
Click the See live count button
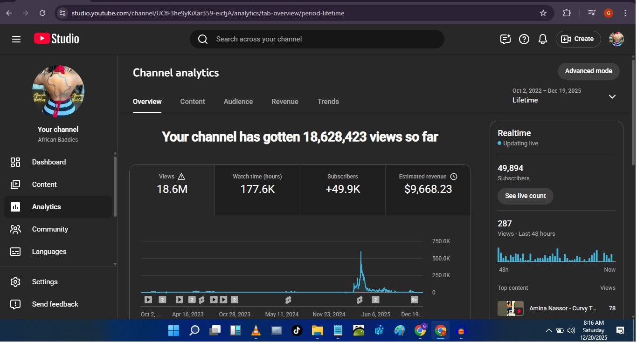(x=525, y=196)
